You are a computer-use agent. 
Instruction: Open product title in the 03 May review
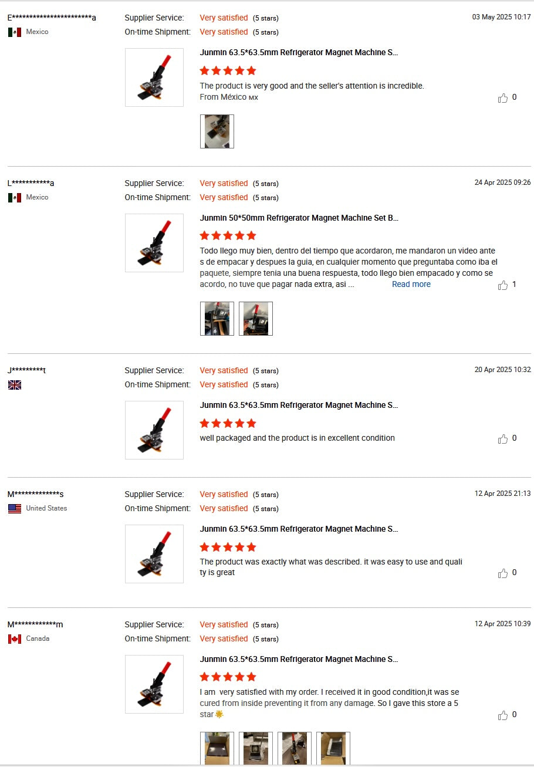pyautogui.click(x=299, y=52)
